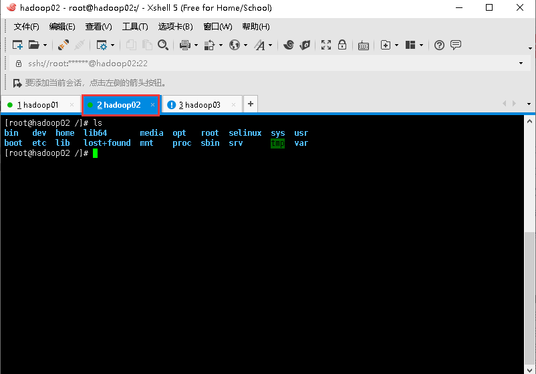
Task: Click the Xftp swirl icon
Action: (289, 45)
